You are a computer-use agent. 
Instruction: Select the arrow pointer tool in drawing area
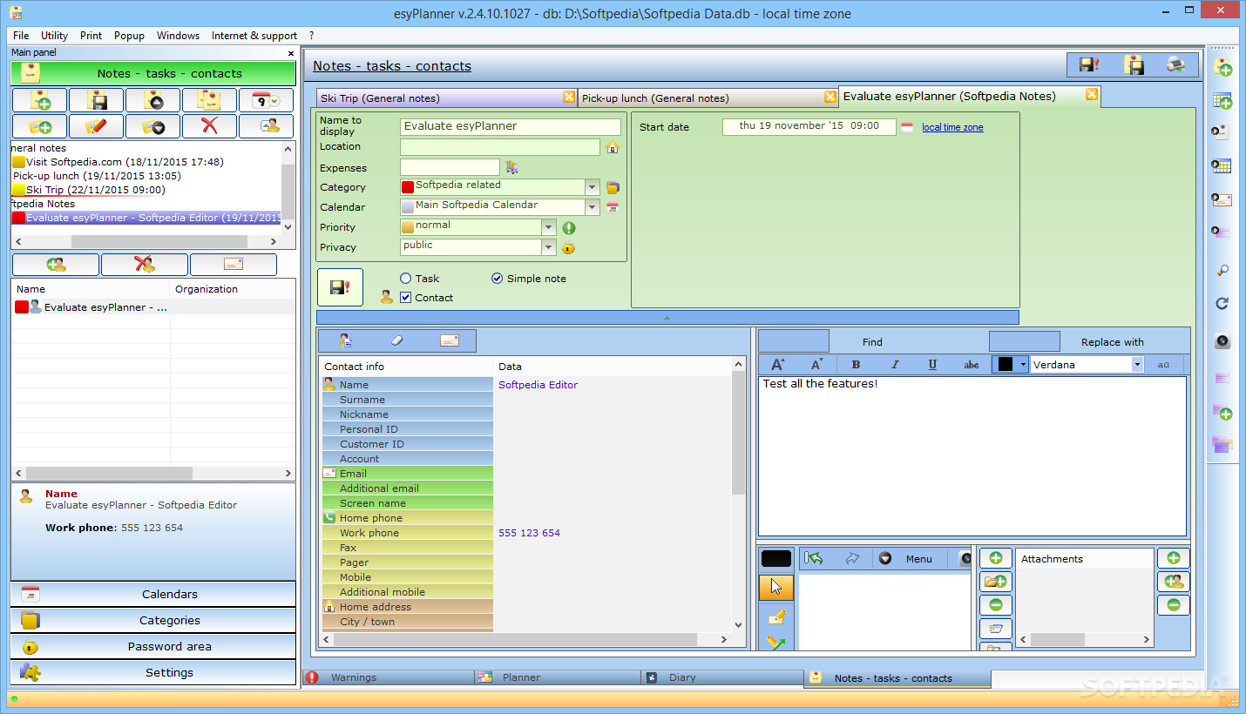point(775,588)
